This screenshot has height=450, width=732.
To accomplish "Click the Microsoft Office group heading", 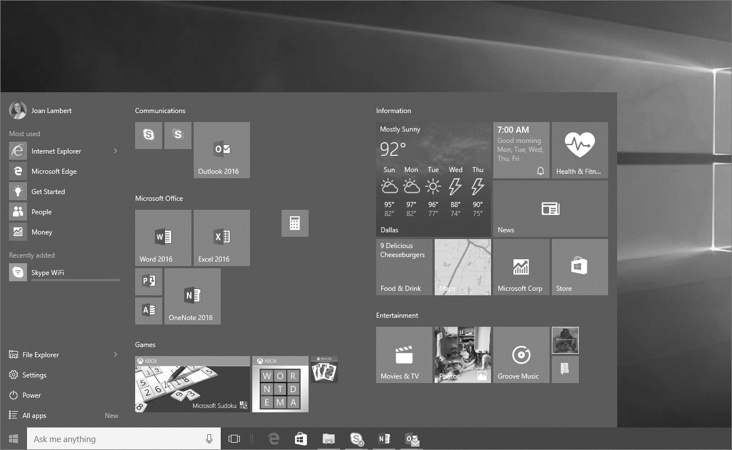I will point(159,199).
